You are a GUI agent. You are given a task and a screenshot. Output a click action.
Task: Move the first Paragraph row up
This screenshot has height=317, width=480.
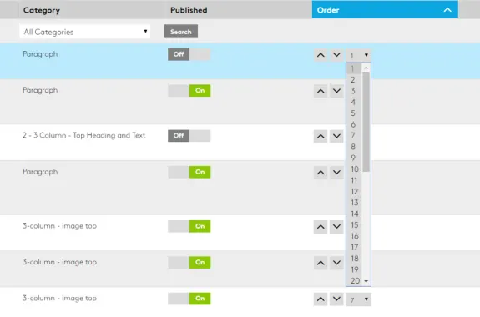(x=321, y=55)
